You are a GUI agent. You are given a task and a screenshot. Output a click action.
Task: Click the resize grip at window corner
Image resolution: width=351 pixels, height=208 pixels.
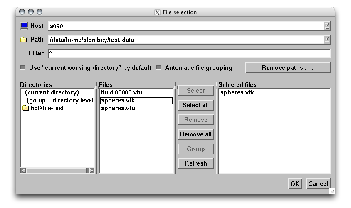pos(331,191)
